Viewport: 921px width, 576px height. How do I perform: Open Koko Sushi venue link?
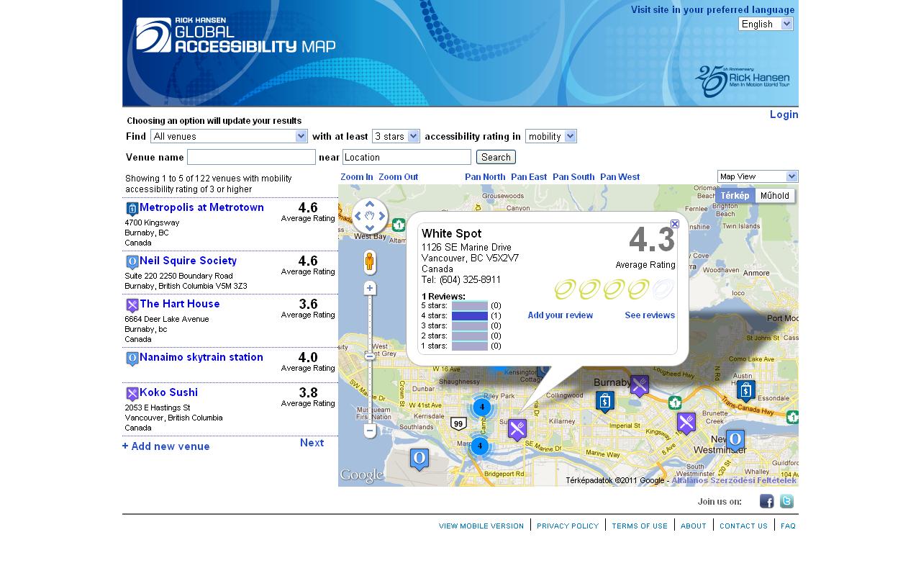tap(168, 392)
